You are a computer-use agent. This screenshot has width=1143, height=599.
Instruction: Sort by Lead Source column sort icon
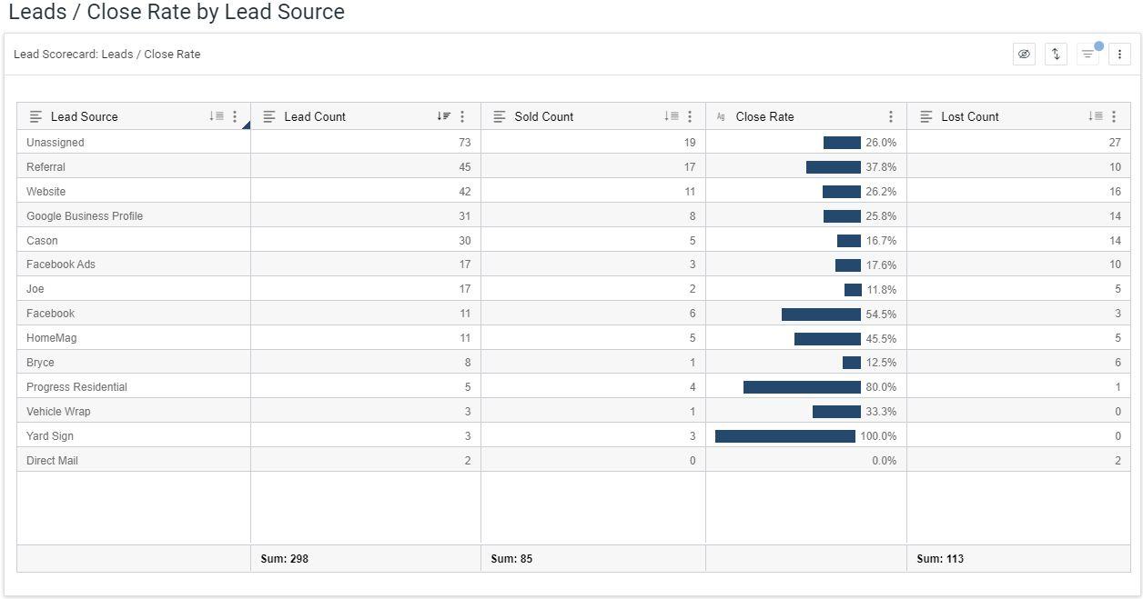tap(217, 116)
